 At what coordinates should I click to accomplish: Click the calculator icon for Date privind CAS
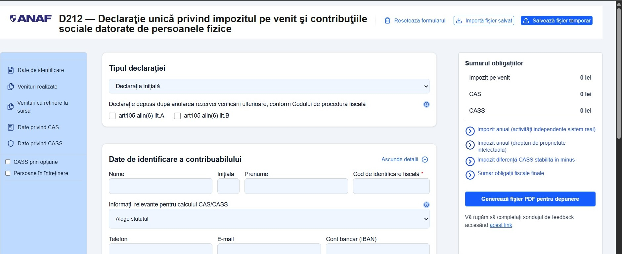(11, 127)
